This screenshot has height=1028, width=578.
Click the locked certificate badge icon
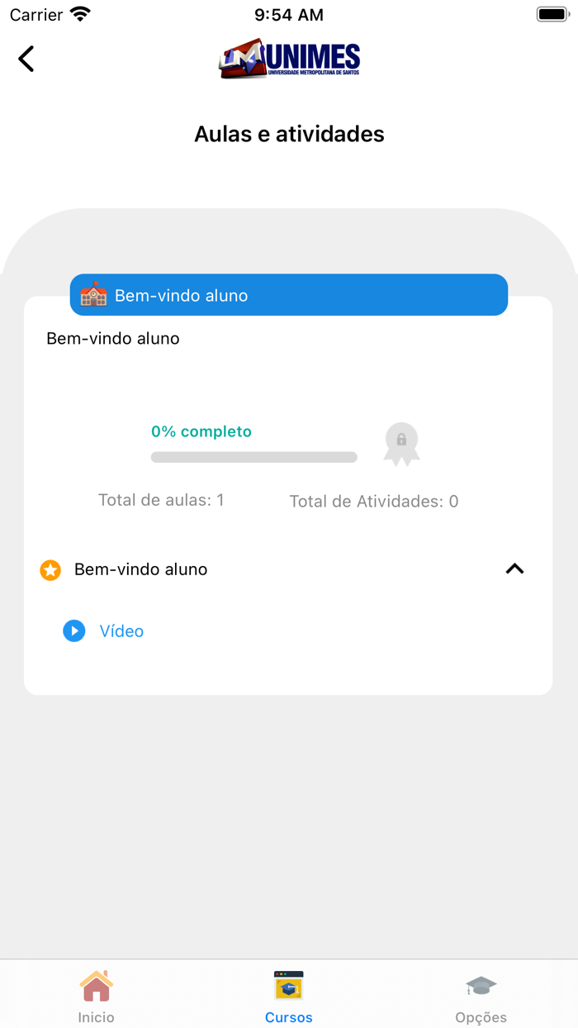coord(401,444)
